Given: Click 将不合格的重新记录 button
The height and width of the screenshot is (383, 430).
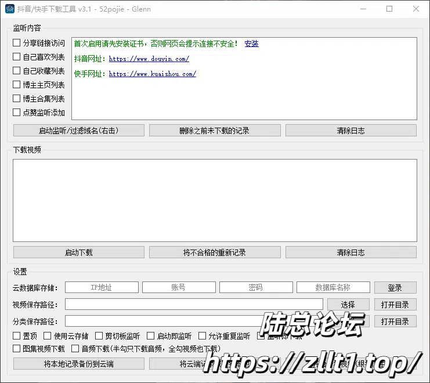Looking at the screenshot, I should point(215,252).
